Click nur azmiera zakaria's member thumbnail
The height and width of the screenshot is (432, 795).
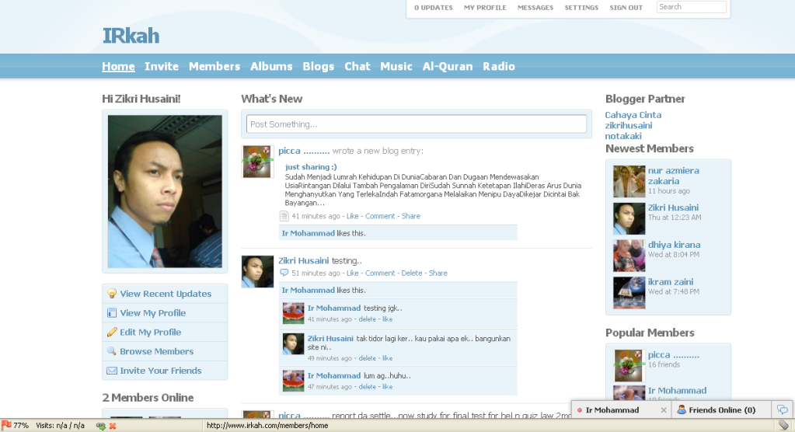[x=629, y=181]
